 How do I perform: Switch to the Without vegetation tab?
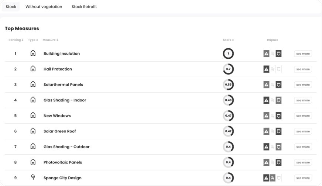point(44,7)
